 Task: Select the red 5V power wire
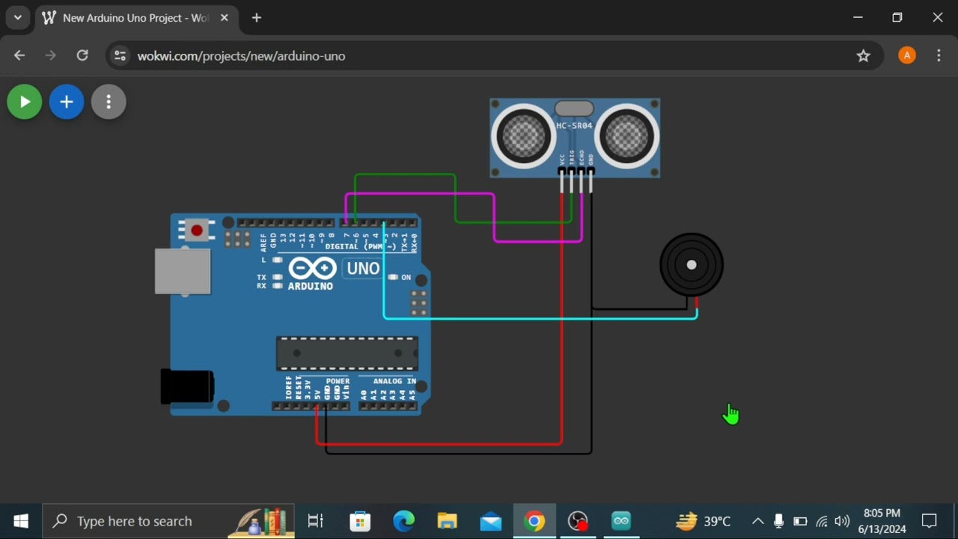coord(439,444)
